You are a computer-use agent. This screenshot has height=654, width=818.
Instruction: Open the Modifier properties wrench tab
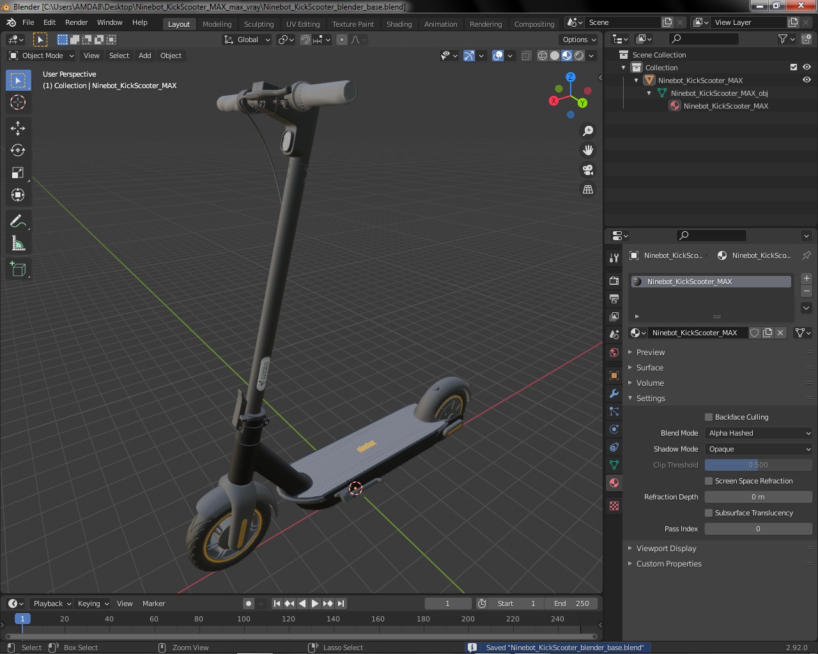coord(614,393)
